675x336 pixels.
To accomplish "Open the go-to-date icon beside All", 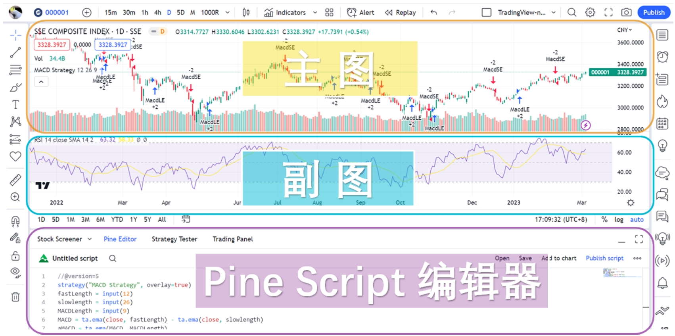I will point(186,219).
